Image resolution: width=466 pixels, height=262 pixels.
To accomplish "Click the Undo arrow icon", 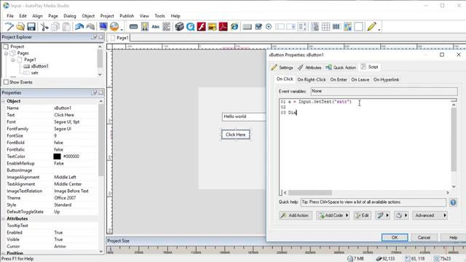I will point(79,27).
